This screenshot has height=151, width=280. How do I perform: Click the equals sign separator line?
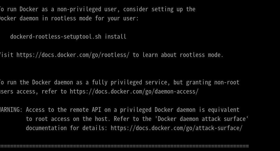tap(124, 146)
